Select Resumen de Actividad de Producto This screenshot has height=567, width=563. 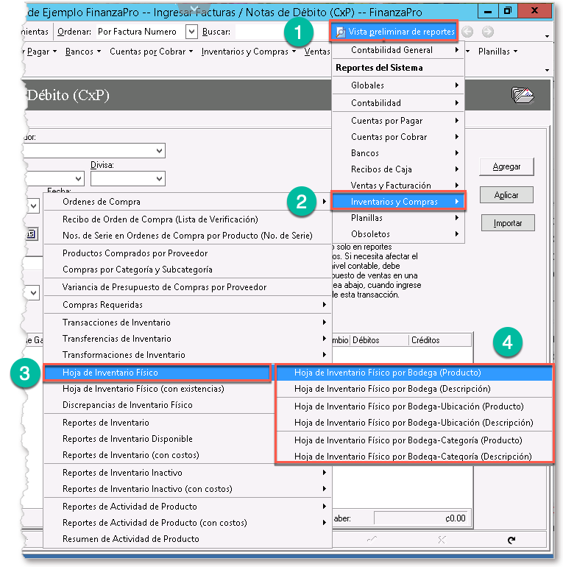188,539
